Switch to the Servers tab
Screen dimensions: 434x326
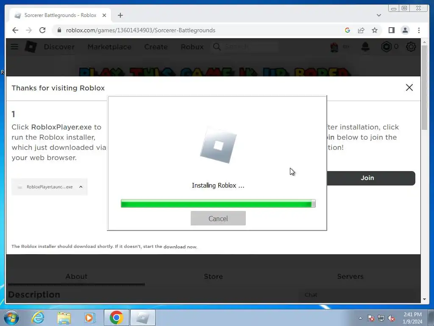coord(350,276)
